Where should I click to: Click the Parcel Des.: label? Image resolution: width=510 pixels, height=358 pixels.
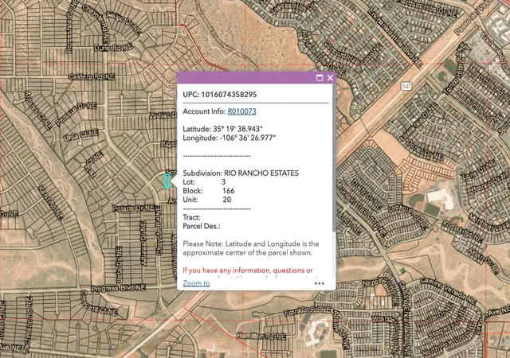(x=202, y=227)
